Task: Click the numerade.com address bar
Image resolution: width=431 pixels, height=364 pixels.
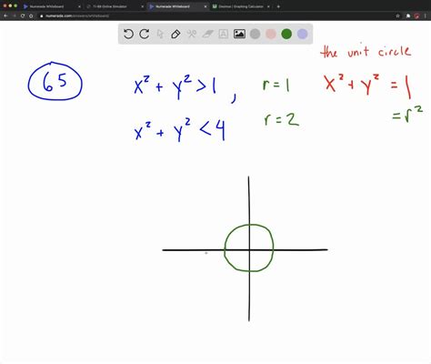Action: click(218, 15)
